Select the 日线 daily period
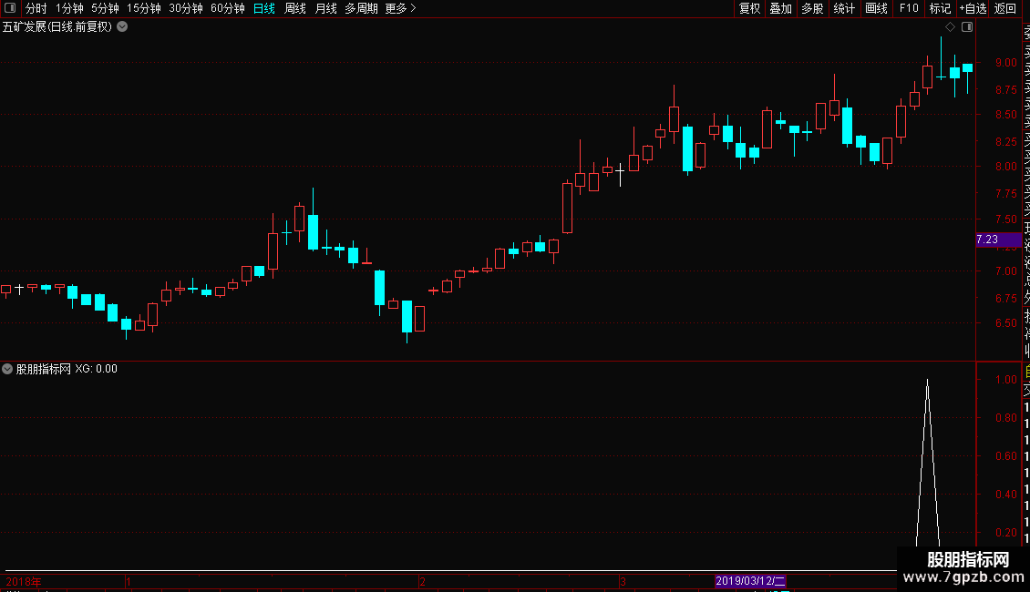Screen dimensions: 1030x592 point(264,8)
